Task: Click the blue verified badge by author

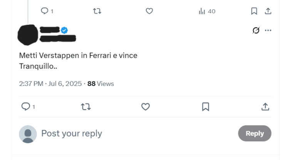Action: click(x=64, y=30)
